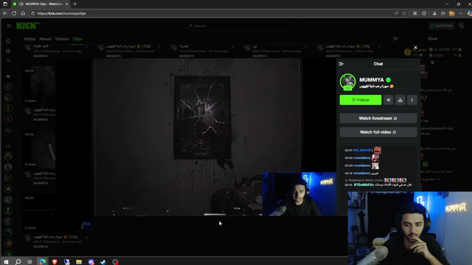Open Windows taskbar search

tap(18, 262)
